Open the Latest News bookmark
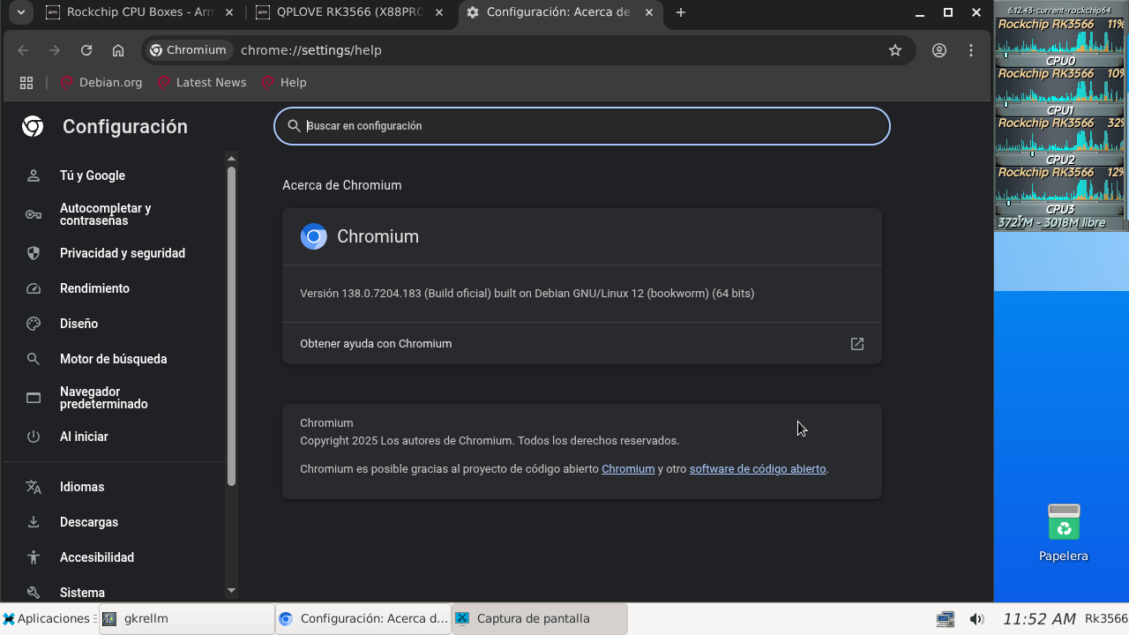The width and height of the screenshot is (1129, 635). pos(202,82)
